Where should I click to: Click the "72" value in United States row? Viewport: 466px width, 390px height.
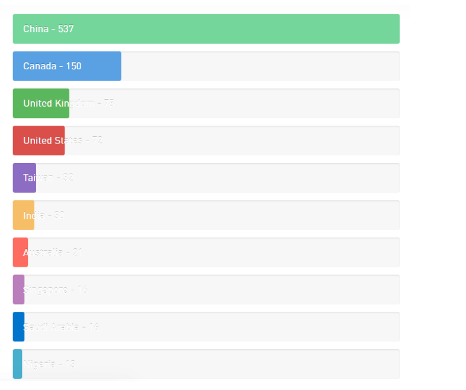coord(97,140)
